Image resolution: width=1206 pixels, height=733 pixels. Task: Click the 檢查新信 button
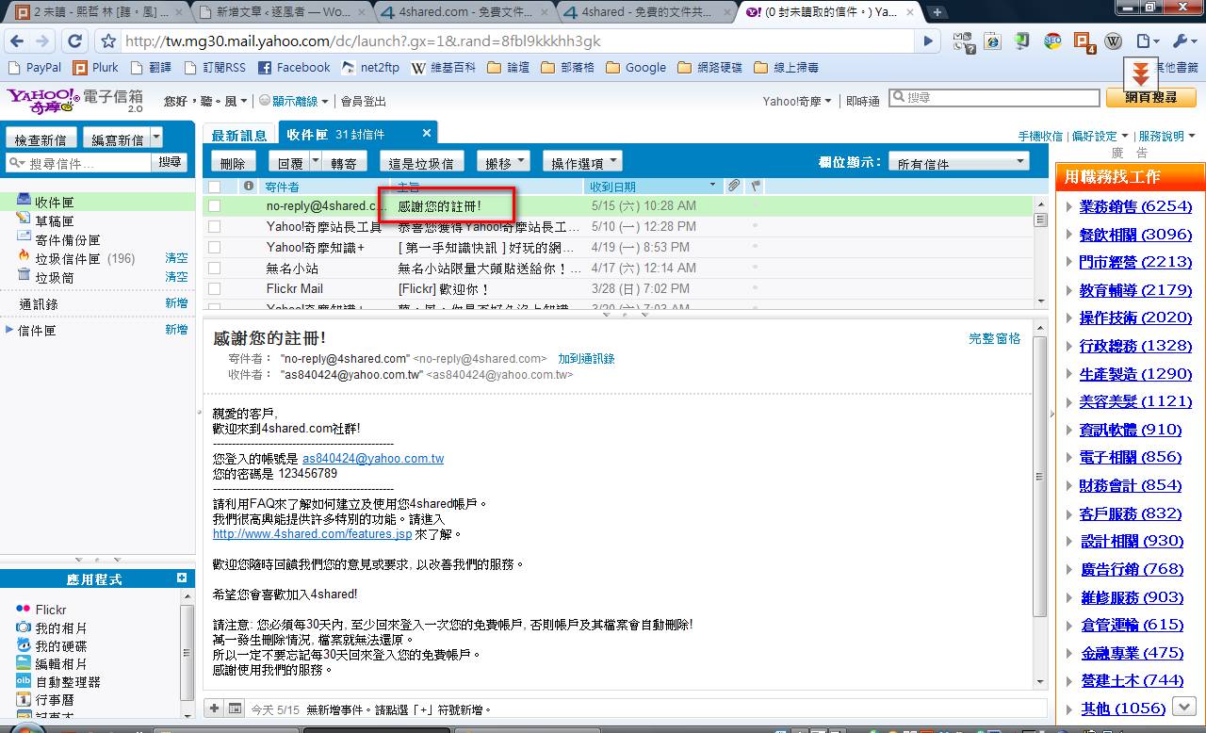[41, 138]
